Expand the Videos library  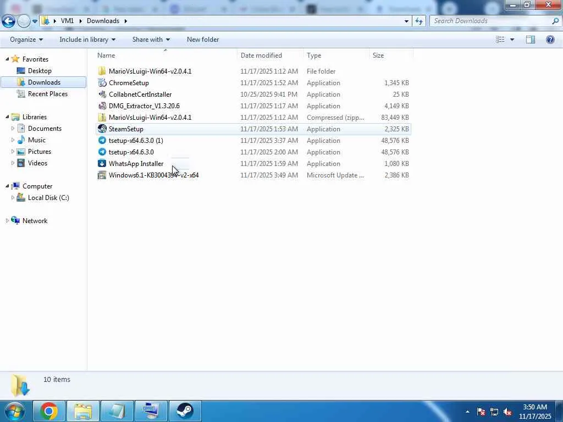click(x=13, y=163)
